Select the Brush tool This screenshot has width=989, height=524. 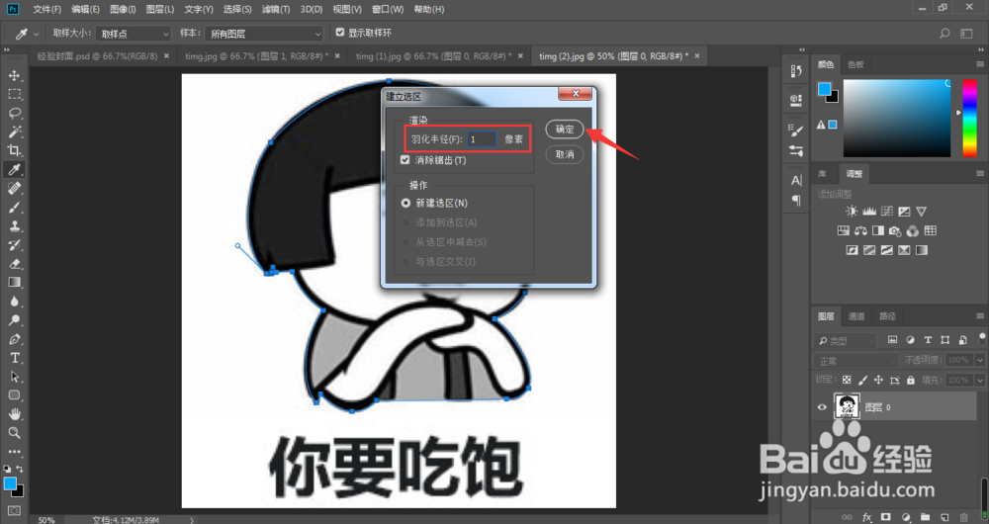14,207
